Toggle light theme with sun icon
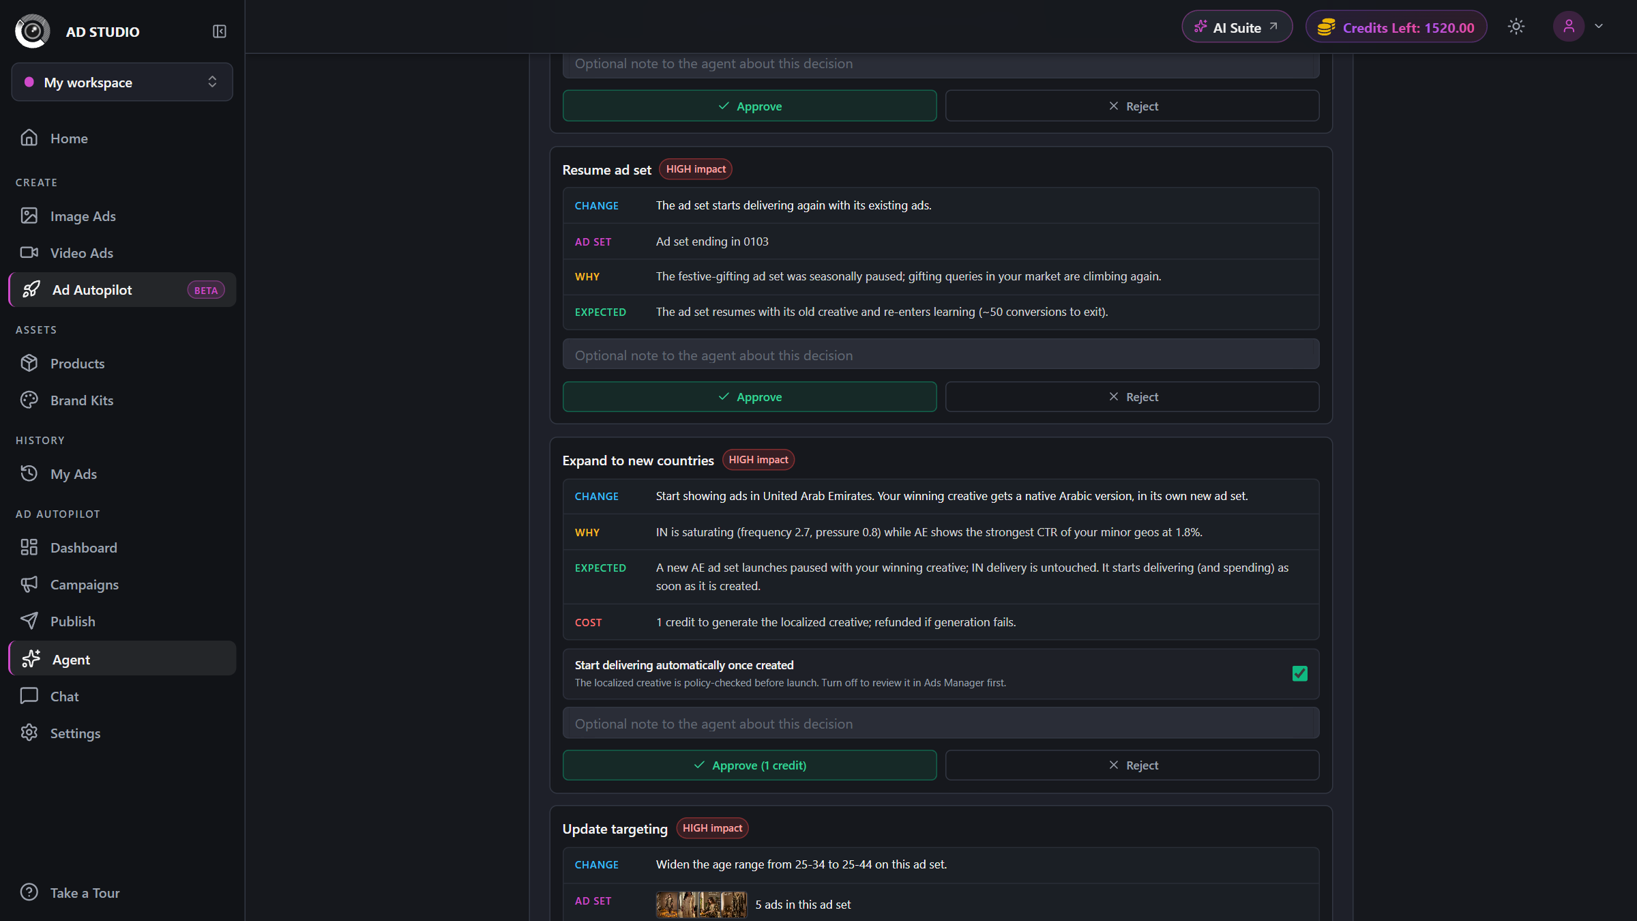Screen dimensions: 1637x921 click(x=1516, y=27)
